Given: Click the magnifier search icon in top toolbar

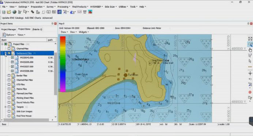Looking at the screenshot, I should pyautogui.click(x=65, y=12).
